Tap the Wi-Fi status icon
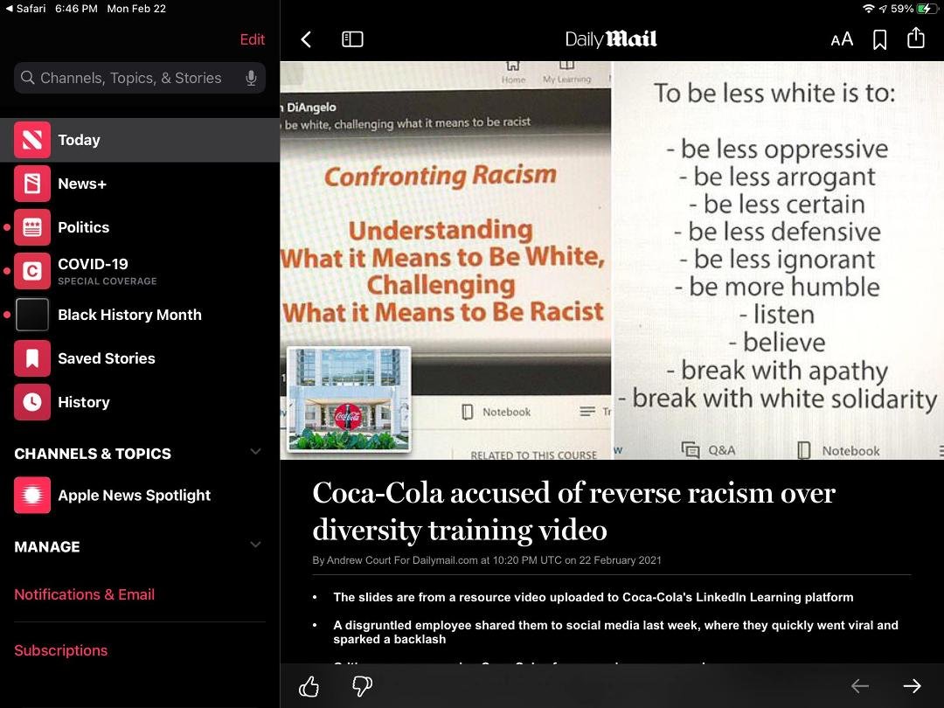 coord(868,9)
